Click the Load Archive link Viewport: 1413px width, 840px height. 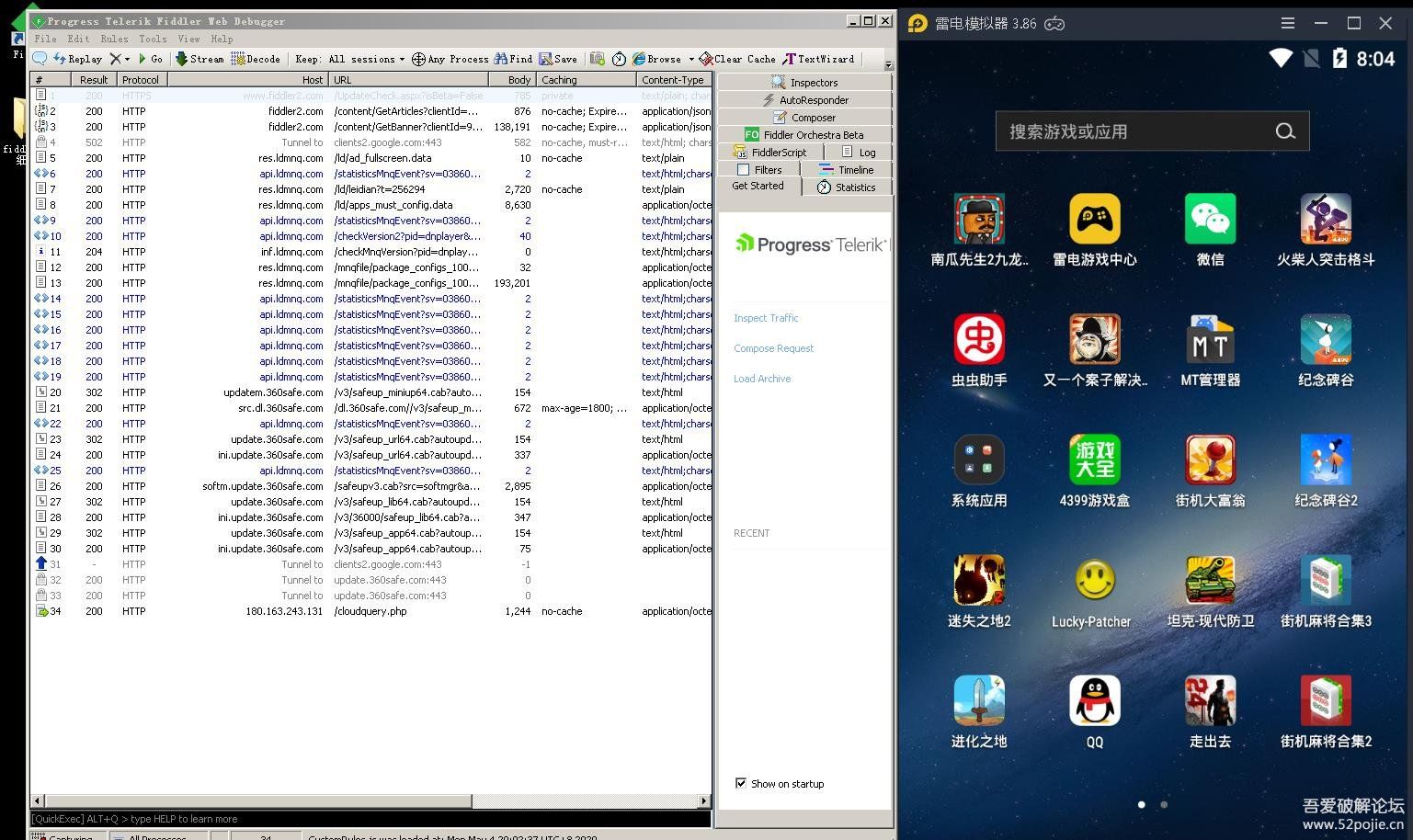coord(762,379)
